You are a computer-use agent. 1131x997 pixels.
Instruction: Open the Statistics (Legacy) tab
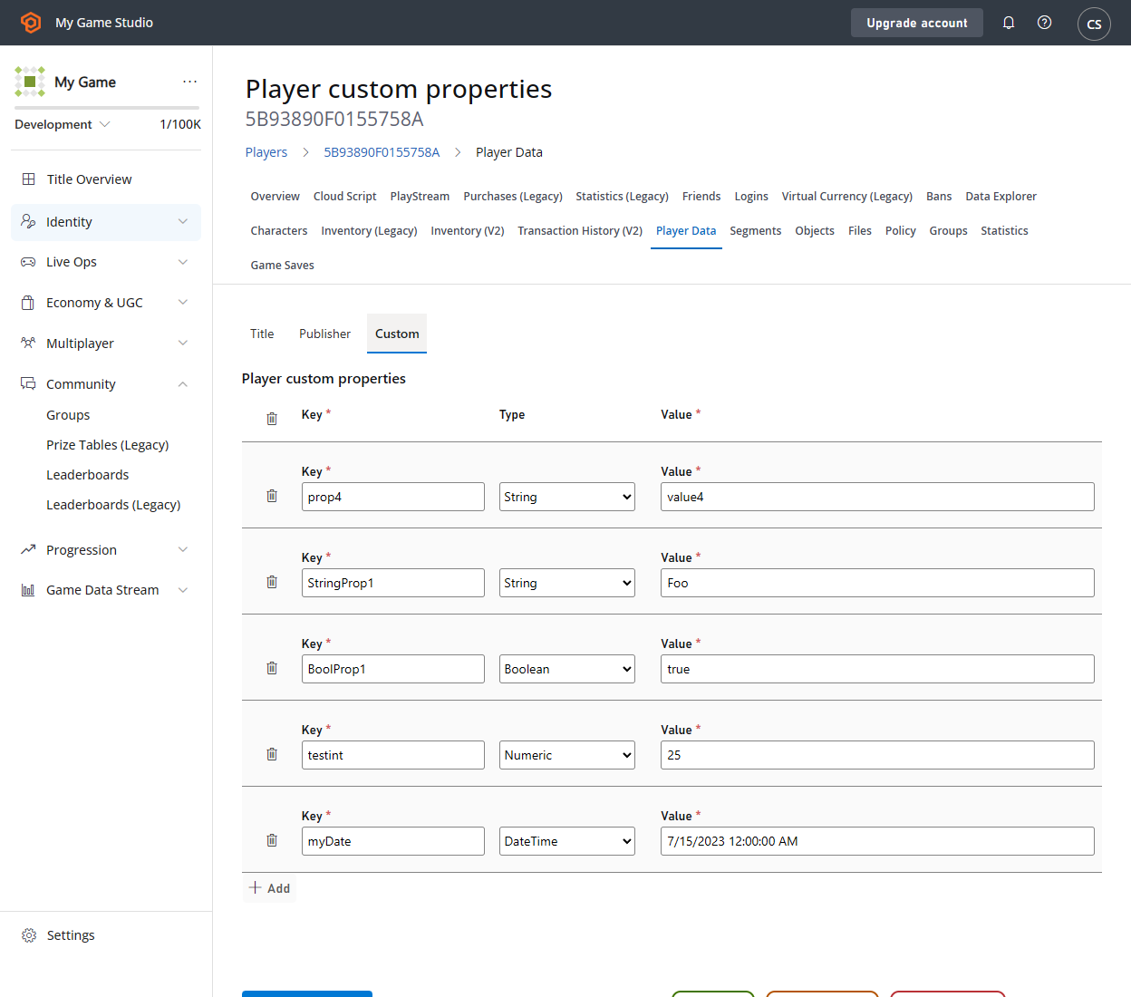[x=622, y=197]
